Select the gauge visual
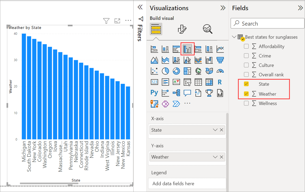The image size is (305, 192). [220, 71]
